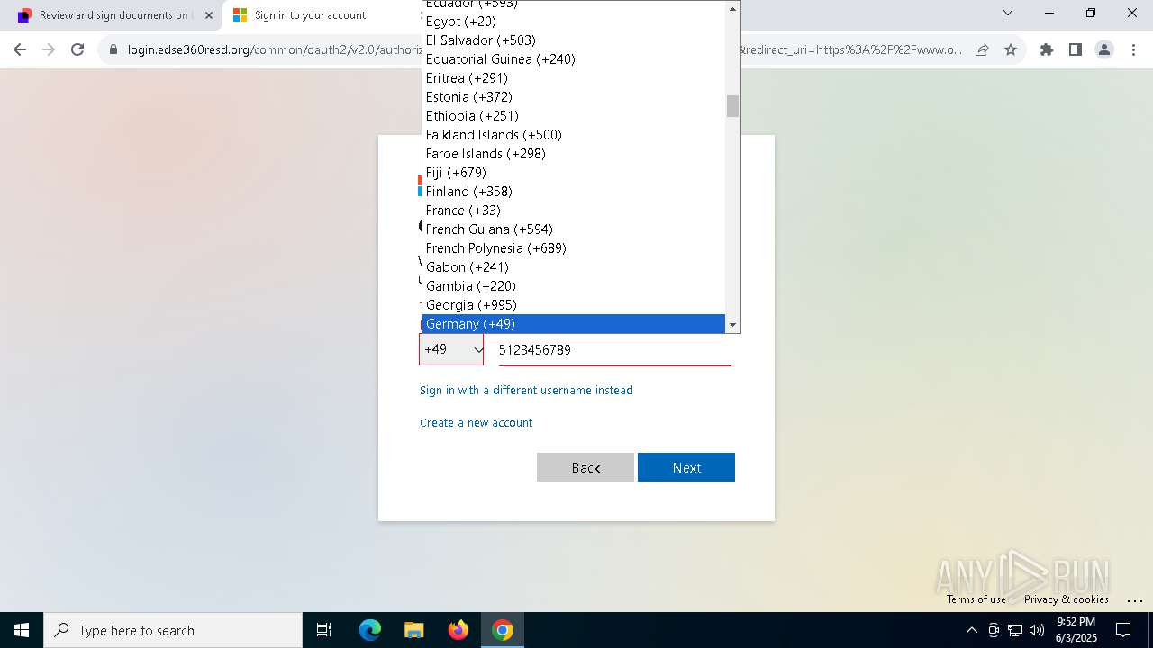1153x648 pixels.
Task: Open the volume speaker tray icon
Action: pos(1037,630)
